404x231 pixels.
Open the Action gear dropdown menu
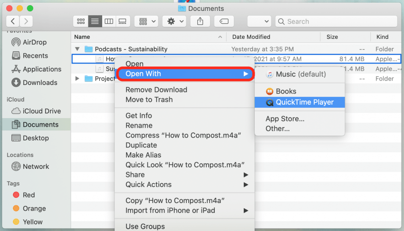[174, 21]
